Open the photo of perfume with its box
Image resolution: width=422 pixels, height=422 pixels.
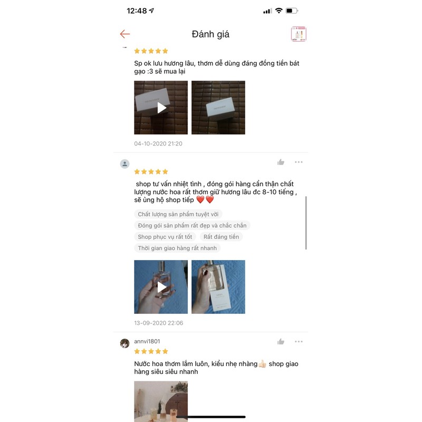[218, 287]
